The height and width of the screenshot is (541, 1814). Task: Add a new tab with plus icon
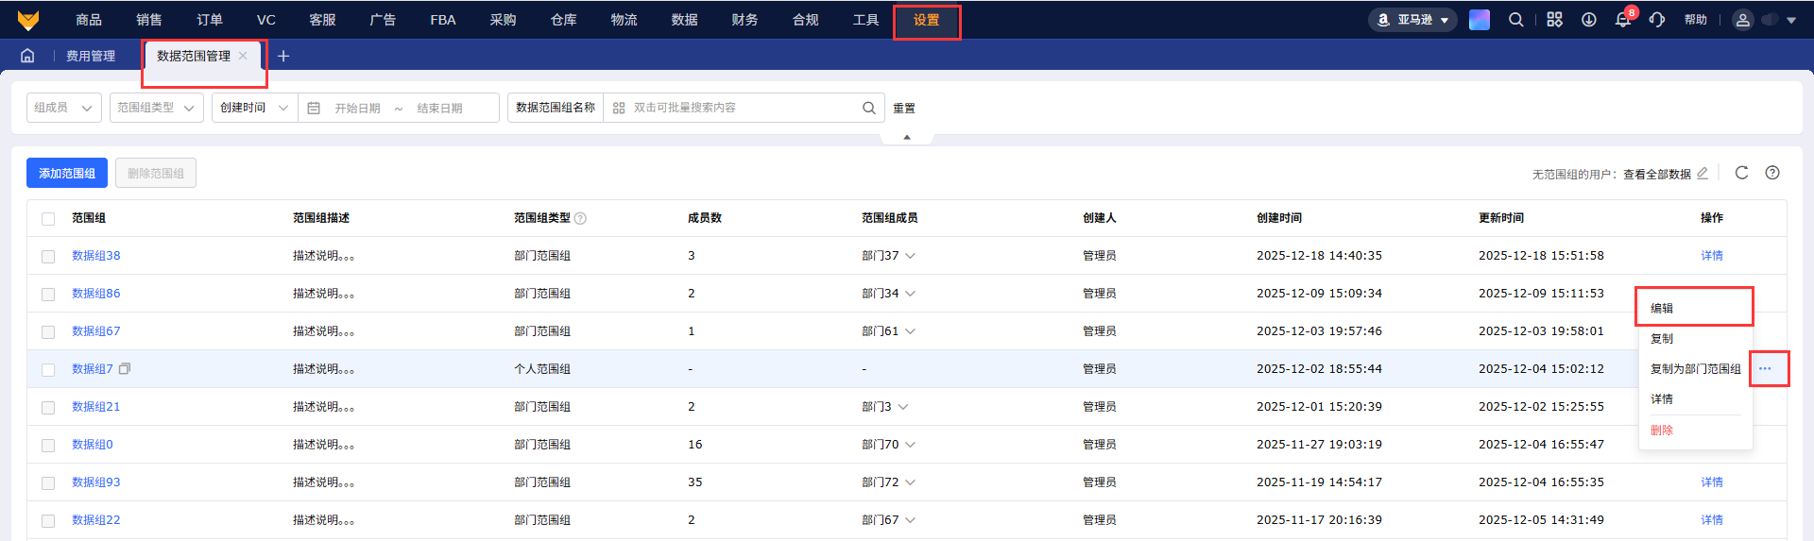tap(283, 56)
